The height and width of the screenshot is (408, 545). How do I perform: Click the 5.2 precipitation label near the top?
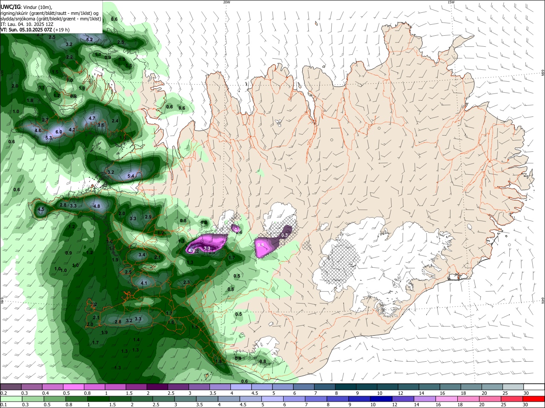click(x=89, y=40)
